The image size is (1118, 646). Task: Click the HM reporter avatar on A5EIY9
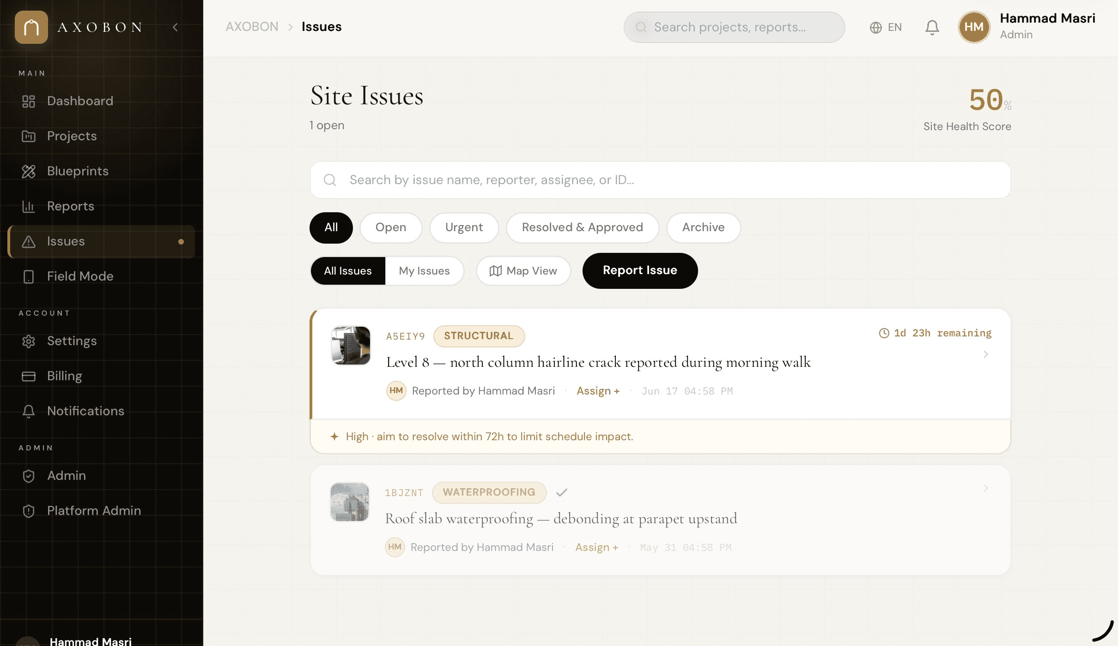(396, 391)
